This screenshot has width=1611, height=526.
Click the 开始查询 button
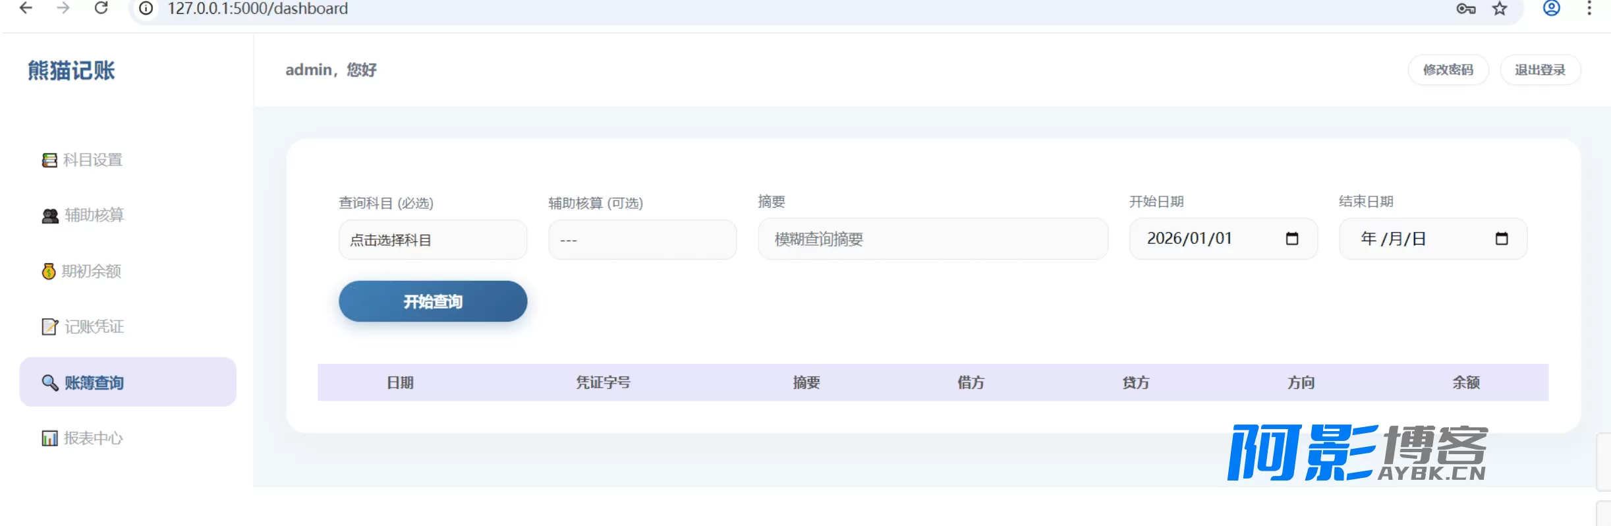tap(433, 301)
